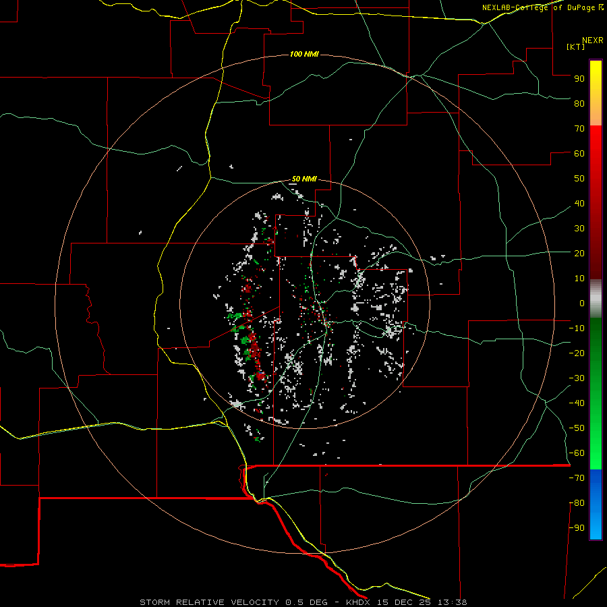Click "0.5 DEG" in the bottom caption
Image resolution: width=607 pixels, height=607 pixels.
(x=307, y=602)
